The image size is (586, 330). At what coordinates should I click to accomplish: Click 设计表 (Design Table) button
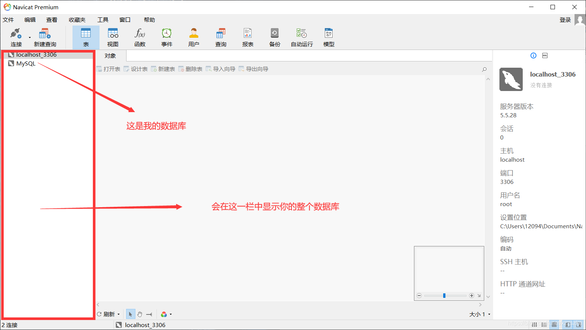tap(136, 69)
